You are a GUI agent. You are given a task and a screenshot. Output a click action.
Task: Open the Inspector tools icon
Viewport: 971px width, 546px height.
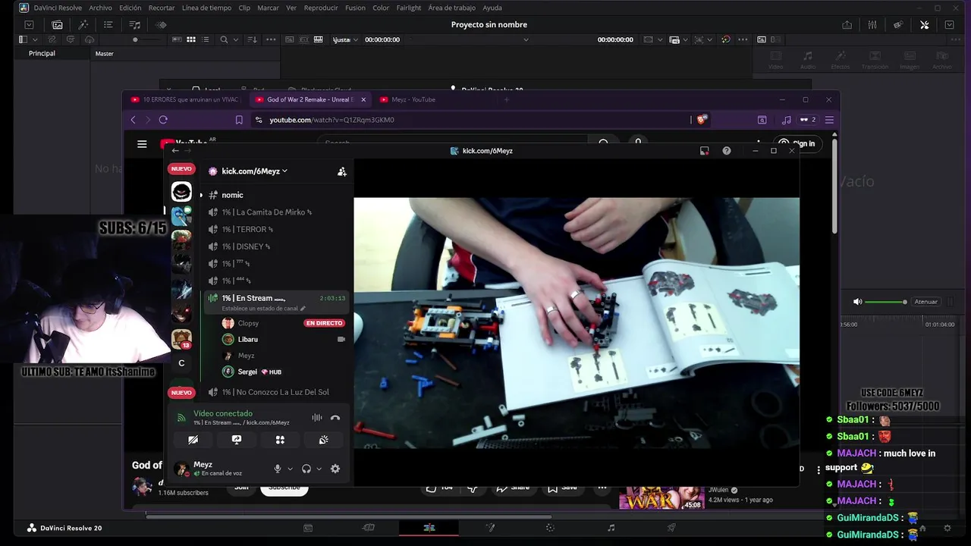click(924, 24)
